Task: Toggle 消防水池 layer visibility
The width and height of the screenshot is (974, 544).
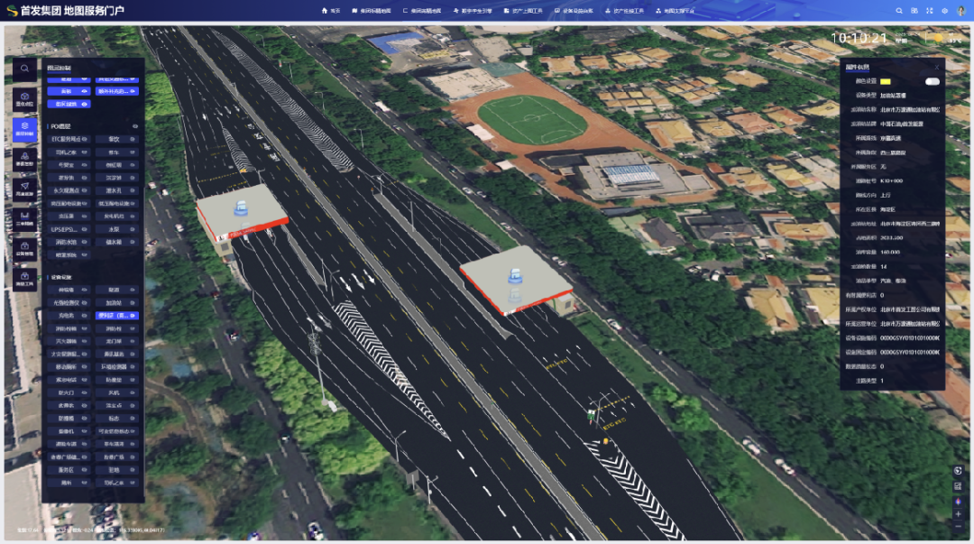Action: 85,242
